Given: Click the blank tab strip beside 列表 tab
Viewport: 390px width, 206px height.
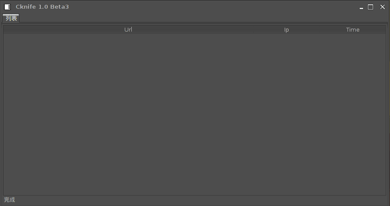Looking at the screenshot, I should [x=204, y=18].
